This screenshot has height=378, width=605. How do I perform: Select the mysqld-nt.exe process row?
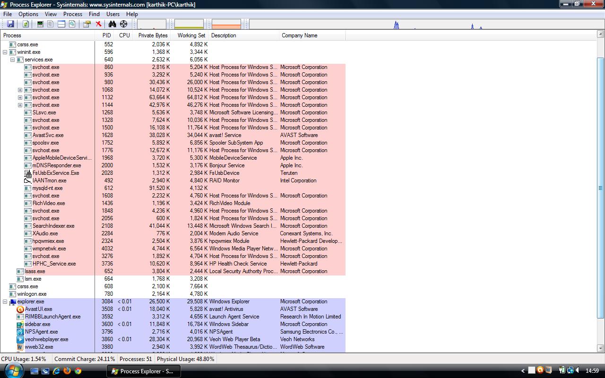47,188
